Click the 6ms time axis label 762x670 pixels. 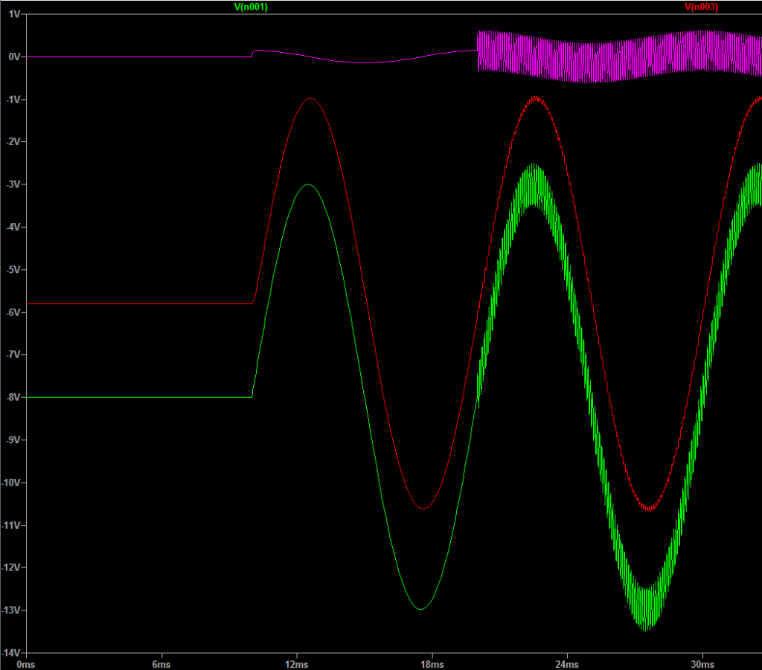(x=161, y=663)
